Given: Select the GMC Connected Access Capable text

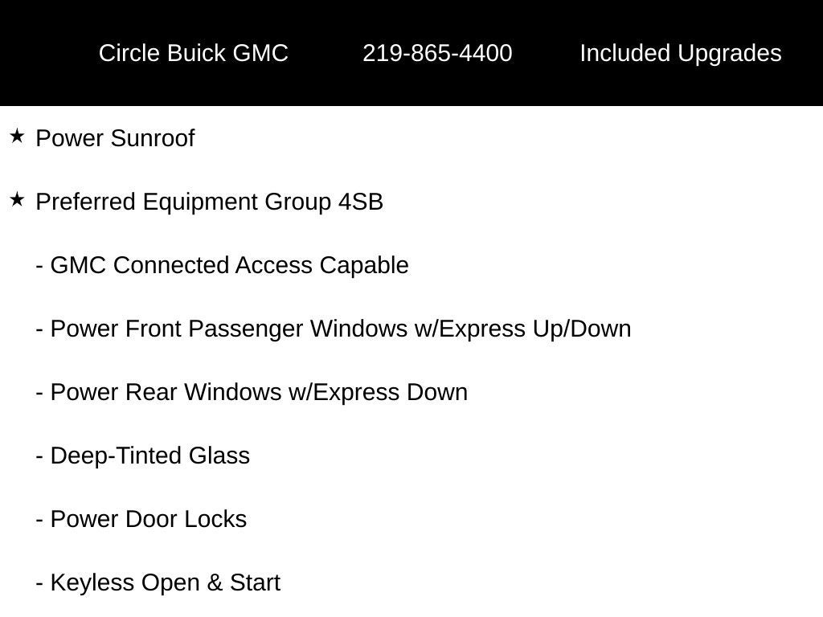Looking at the screenshot, I should point(229,265).
